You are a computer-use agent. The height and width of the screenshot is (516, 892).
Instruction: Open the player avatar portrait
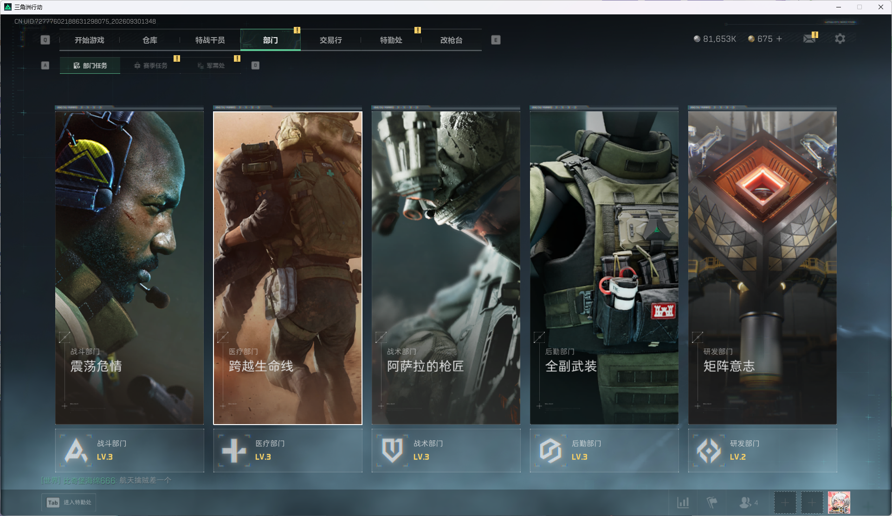(839, 503)
